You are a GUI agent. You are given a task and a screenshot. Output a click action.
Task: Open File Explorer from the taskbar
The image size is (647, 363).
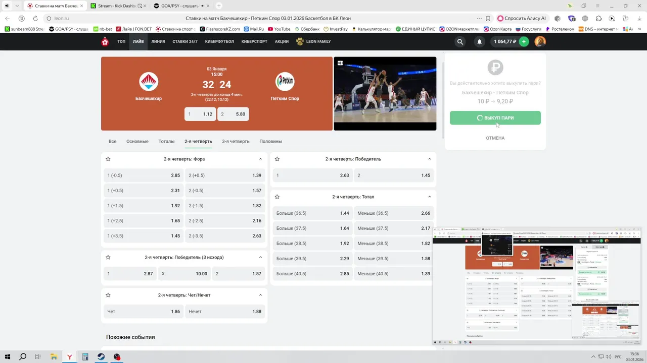tap(54, 357)
